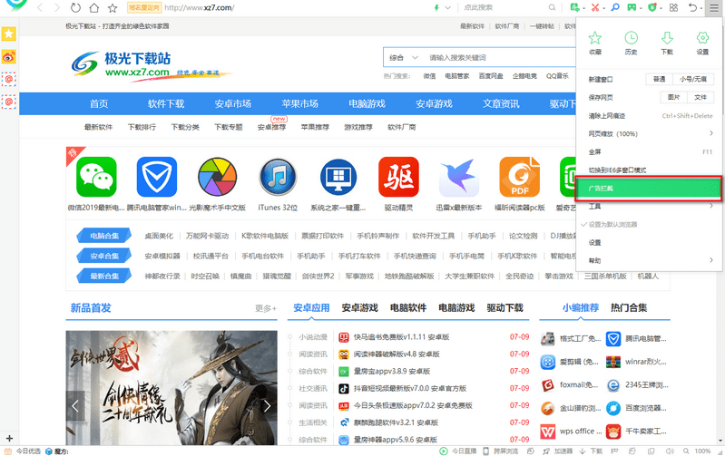The width and height of the screenshot is (725, 456).
Task: Click the plus icon at sidebar bottom
Action: tap(9, 438)
